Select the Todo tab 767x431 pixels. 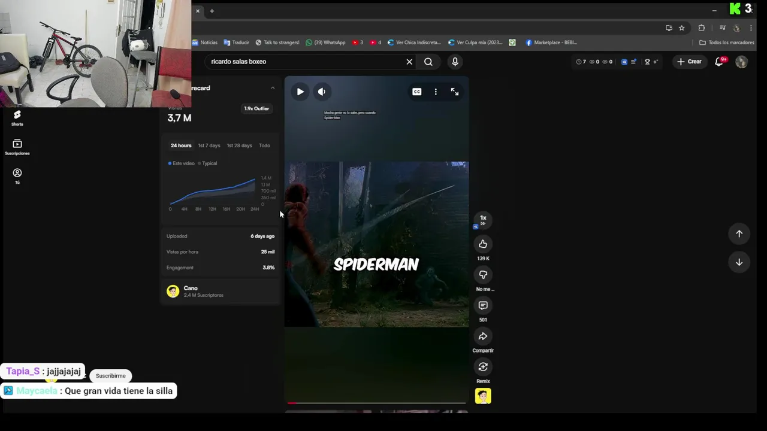click(x=264, y=145)
